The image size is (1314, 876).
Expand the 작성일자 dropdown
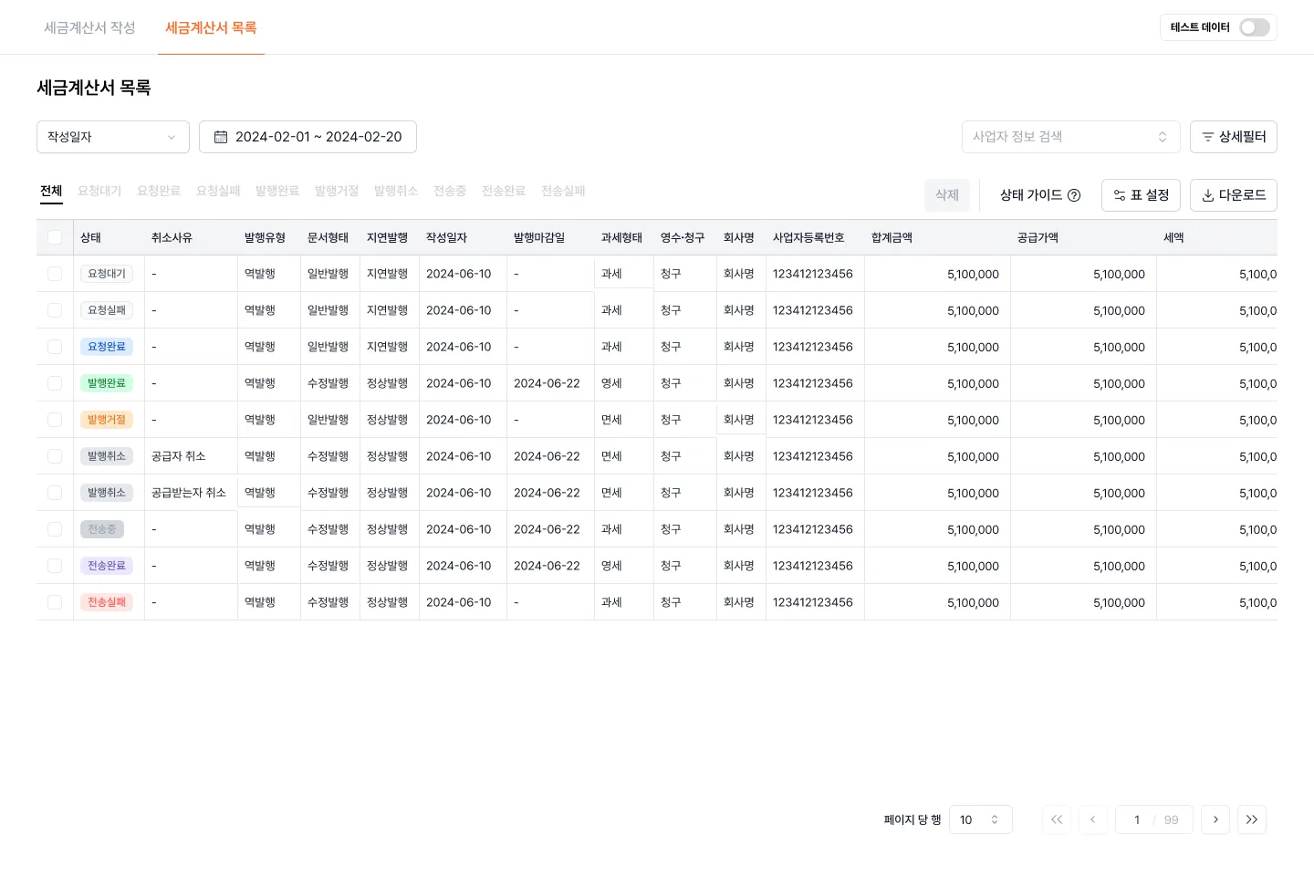[112, 137]
